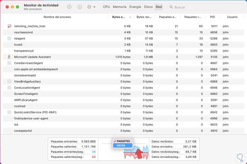
Task: Open the Energía tab
Action: (135, 7)
